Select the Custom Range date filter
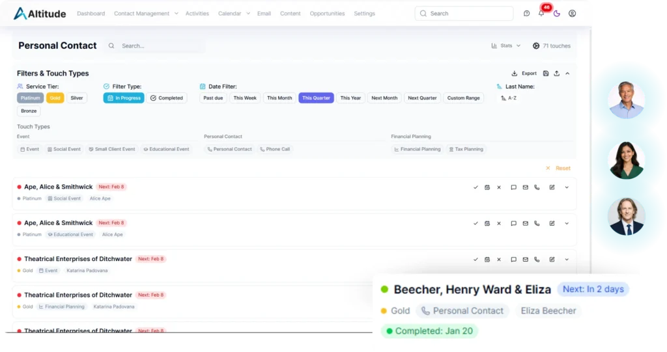This screenshot has width=667, height=352. click(x=463, y=98)
